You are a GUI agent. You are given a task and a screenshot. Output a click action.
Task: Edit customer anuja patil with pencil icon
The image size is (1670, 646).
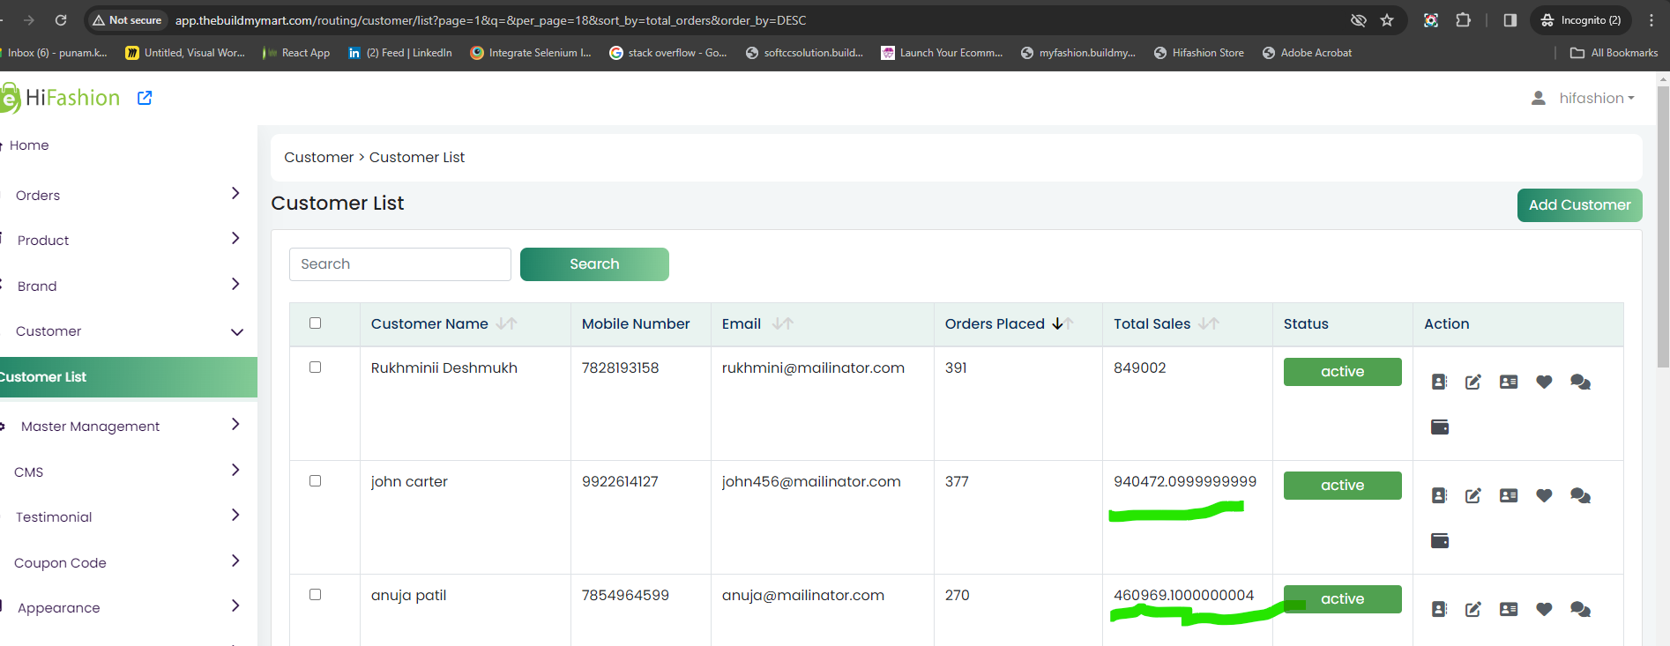(1473, 609)
